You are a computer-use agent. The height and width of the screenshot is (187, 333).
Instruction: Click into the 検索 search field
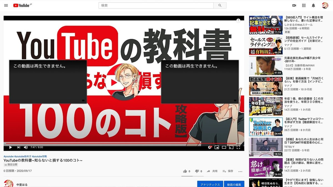pos(156,5)
